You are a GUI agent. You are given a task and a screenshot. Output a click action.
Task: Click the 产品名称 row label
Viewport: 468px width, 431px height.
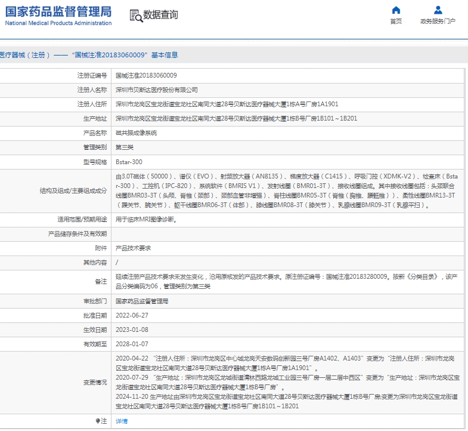tap(95, 133)
